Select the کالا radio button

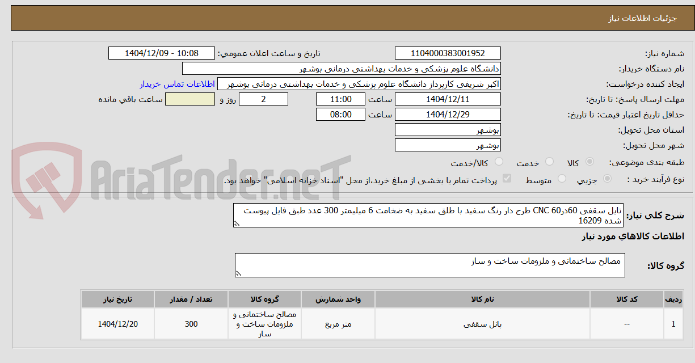[589, 162]
